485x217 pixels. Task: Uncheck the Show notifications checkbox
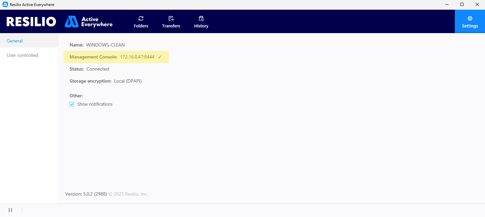tap(72, 104)
